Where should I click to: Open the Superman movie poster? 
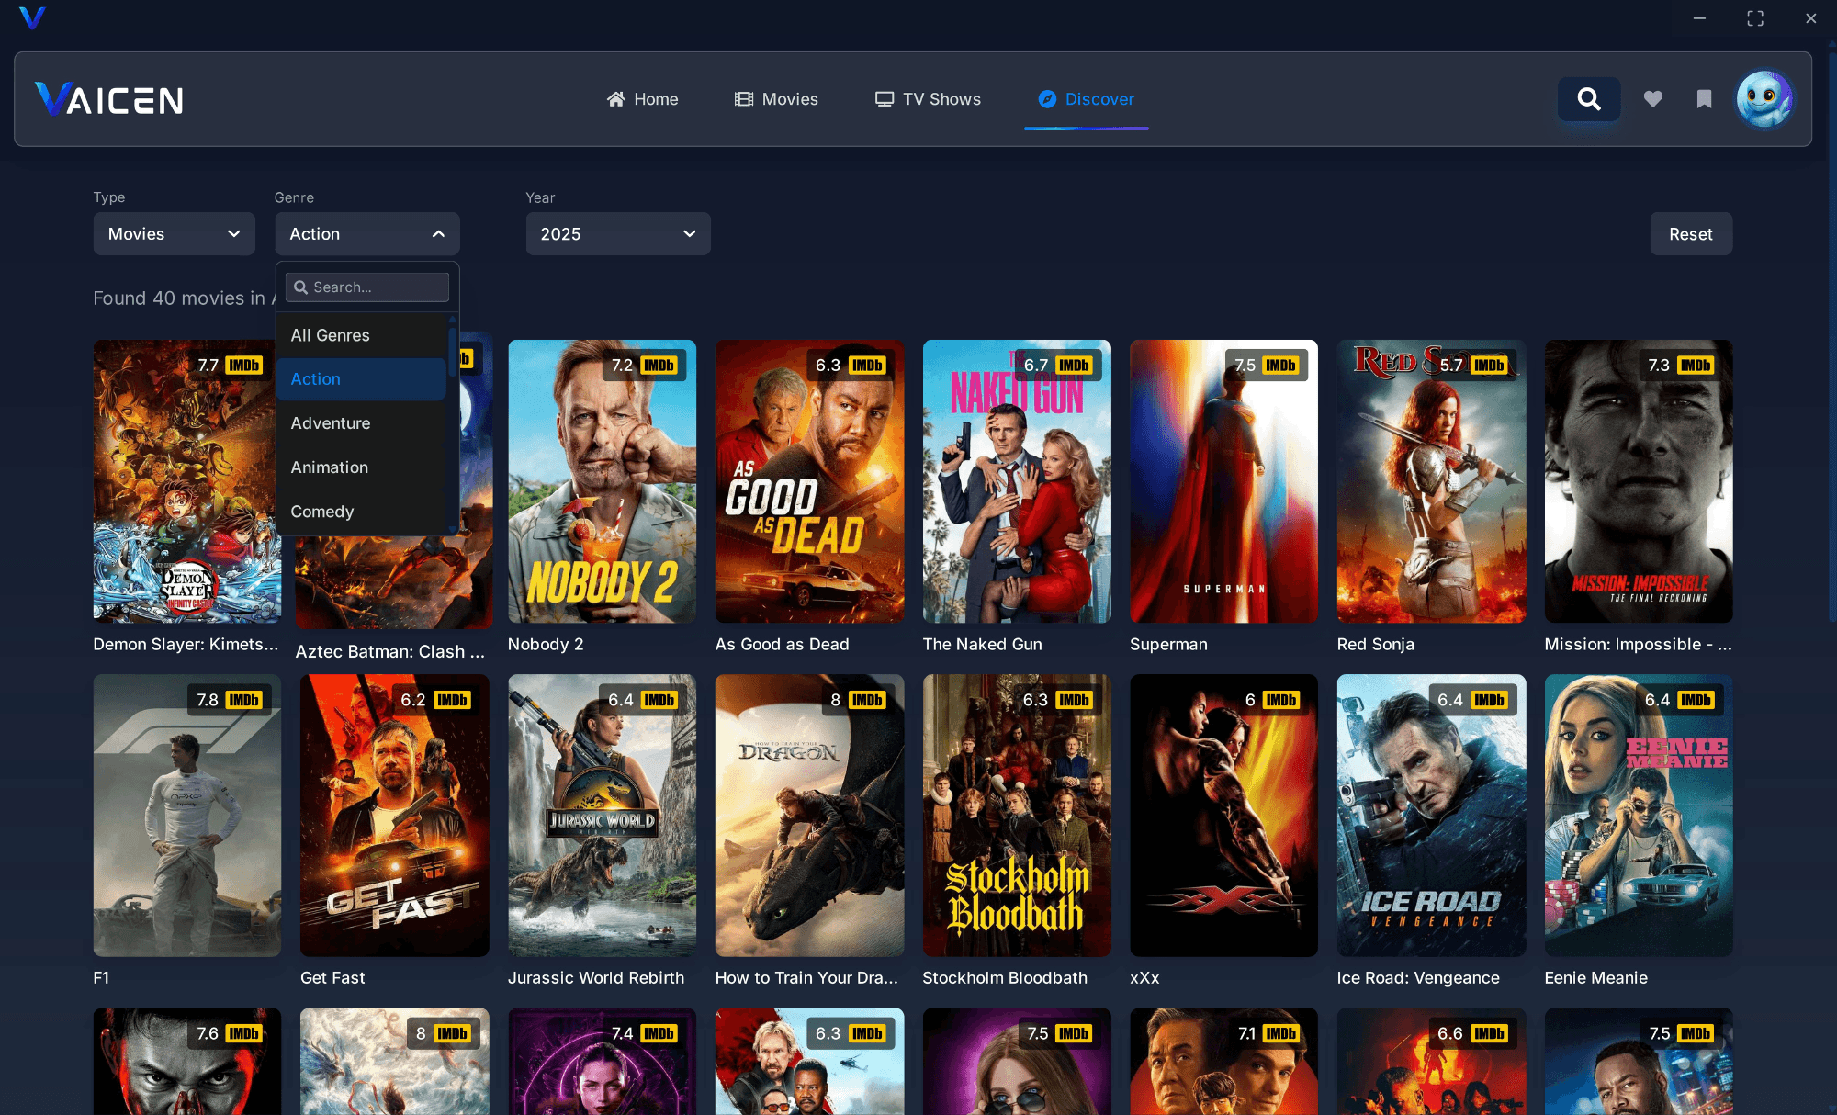[1223, 481]
